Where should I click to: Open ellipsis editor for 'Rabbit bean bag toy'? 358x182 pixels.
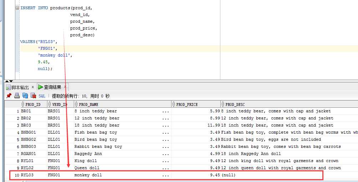point(165,147)
